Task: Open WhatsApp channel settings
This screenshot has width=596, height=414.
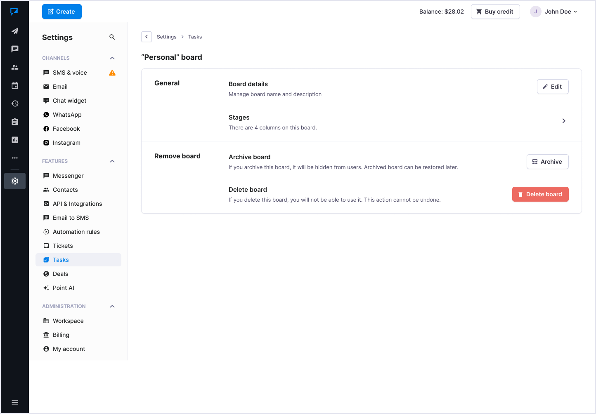Action: [x=67, y=115]
